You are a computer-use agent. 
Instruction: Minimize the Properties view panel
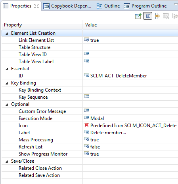[x=176, y=4]
